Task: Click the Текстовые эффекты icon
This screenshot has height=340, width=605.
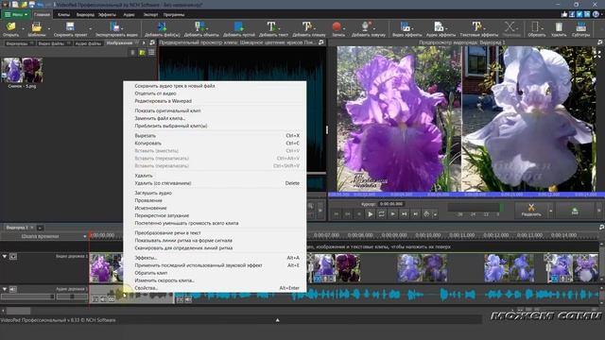Action: [x=476, y=26]
